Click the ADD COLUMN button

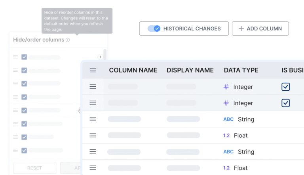pos(260,29)
